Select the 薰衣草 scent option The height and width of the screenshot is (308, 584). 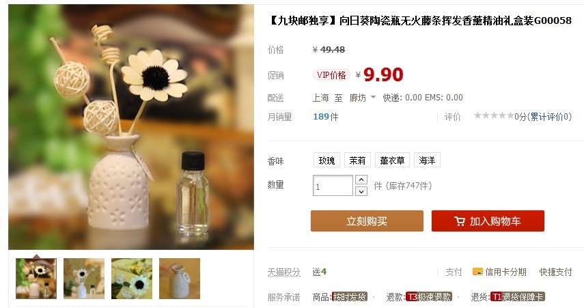tap(392, 160)
